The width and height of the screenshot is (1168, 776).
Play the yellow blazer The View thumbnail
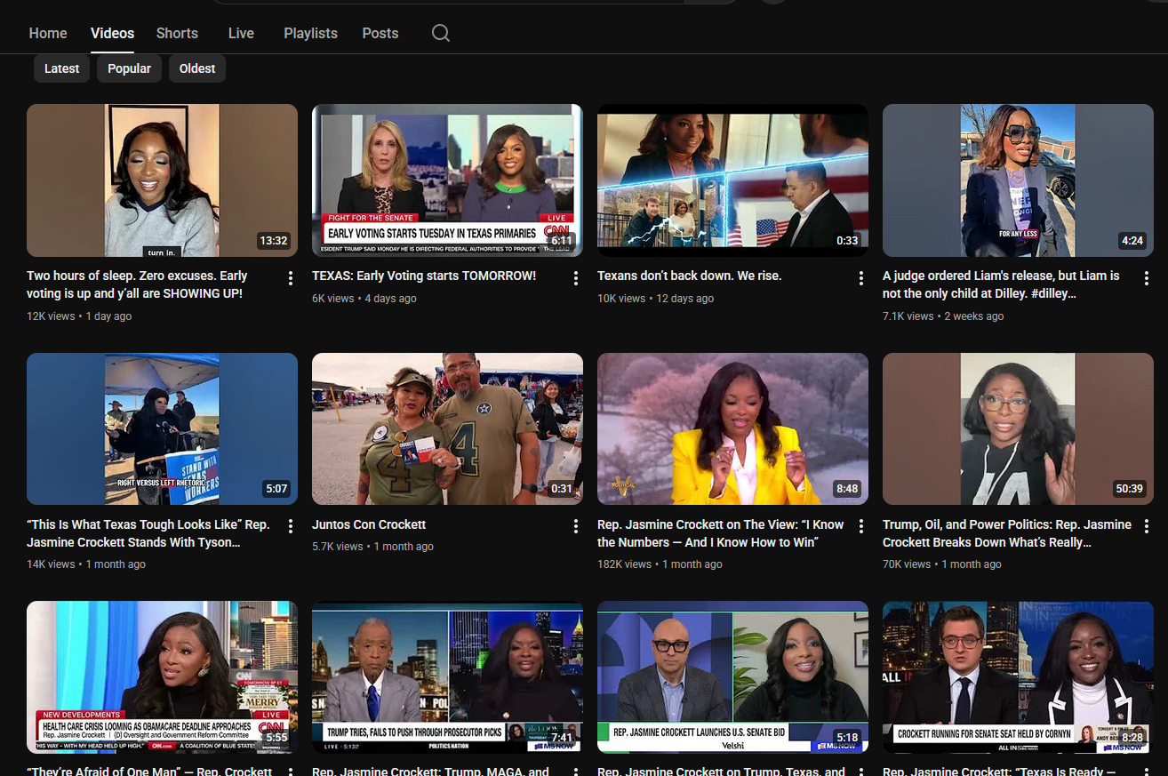click(x=732, y=428)
